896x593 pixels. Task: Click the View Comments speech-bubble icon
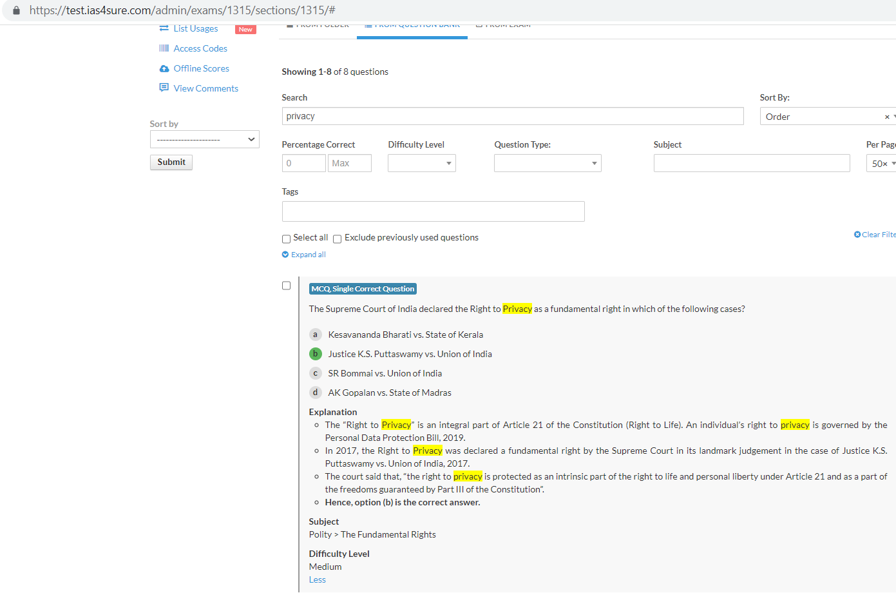[164, 88]
